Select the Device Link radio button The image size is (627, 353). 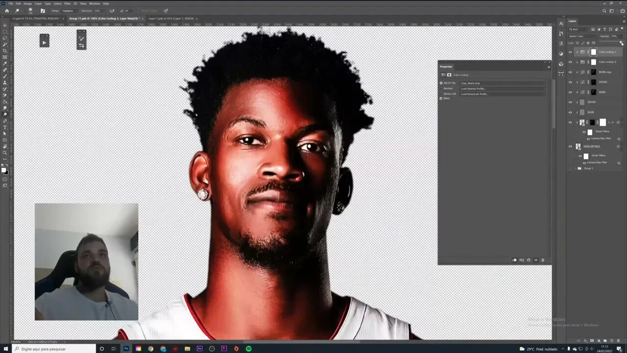coord(441,94)
